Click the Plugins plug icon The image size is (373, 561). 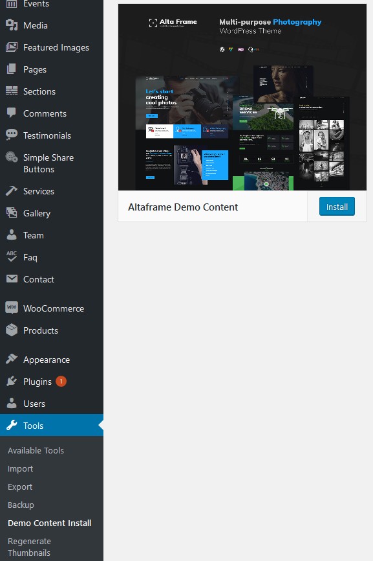(x=12, y=381)
